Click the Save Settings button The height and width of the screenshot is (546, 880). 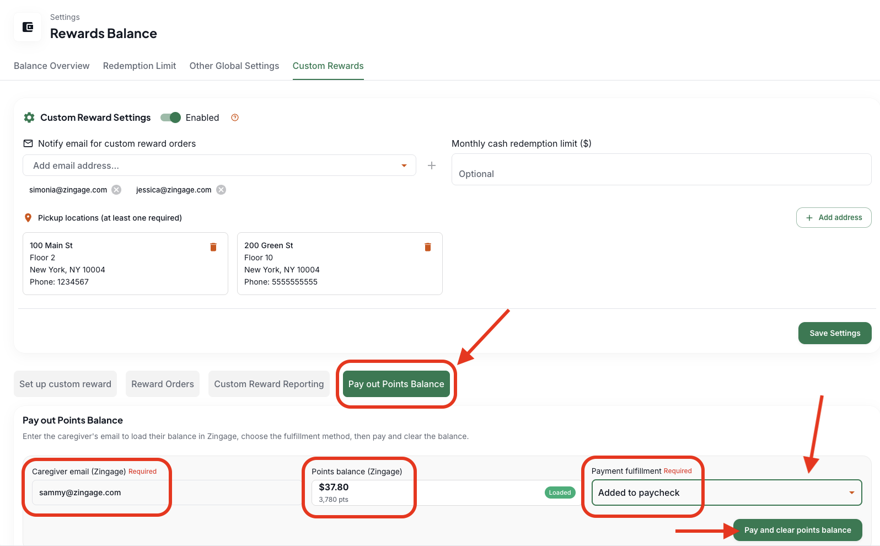[x=835, y=333]
